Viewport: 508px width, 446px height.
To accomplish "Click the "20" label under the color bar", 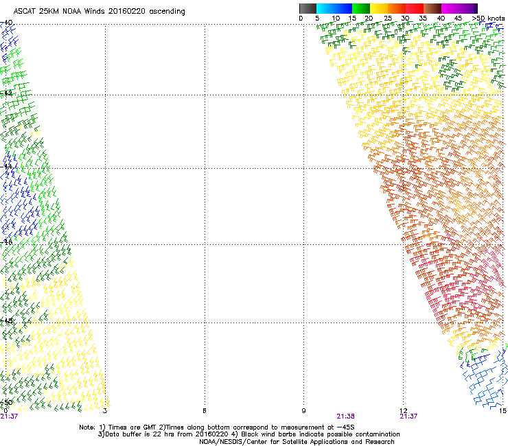I will (x=369, y=19).
